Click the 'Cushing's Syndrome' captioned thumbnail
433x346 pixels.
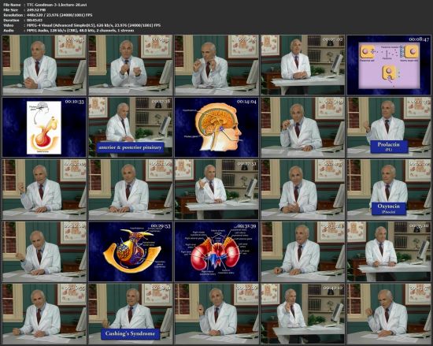tap(131, 314)
